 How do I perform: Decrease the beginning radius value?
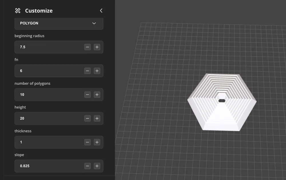(x=88, y=47)
